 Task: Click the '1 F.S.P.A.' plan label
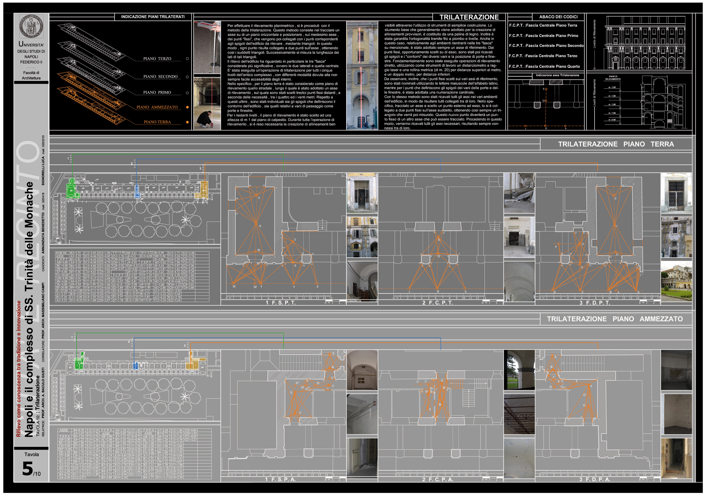coord(280,479)
